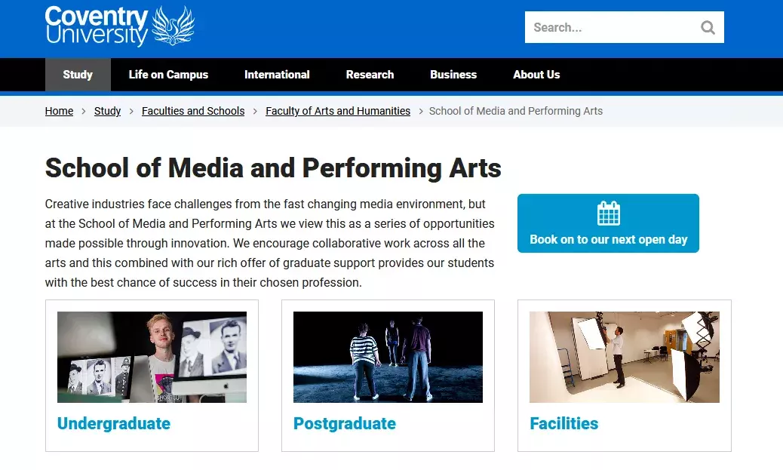Select the photography studio Facilities image
Image resolution: width=783 pixels, height=470 pixels.
click(624, 357)
